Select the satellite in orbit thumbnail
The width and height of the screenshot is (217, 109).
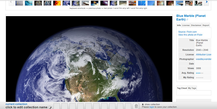tap(95, 3)
